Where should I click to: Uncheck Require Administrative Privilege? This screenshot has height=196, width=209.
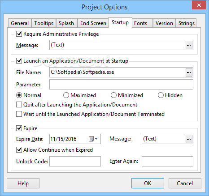(19, 34)
